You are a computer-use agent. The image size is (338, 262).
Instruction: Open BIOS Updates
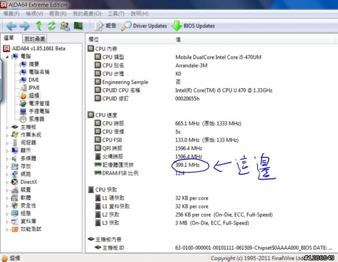[193, 26]
